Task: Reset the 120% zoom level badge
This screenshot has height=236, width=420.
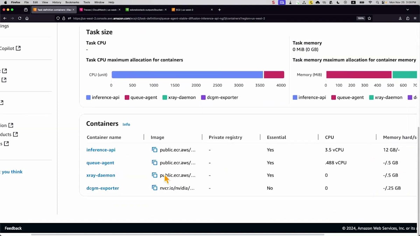Action: tap(360, 18)
